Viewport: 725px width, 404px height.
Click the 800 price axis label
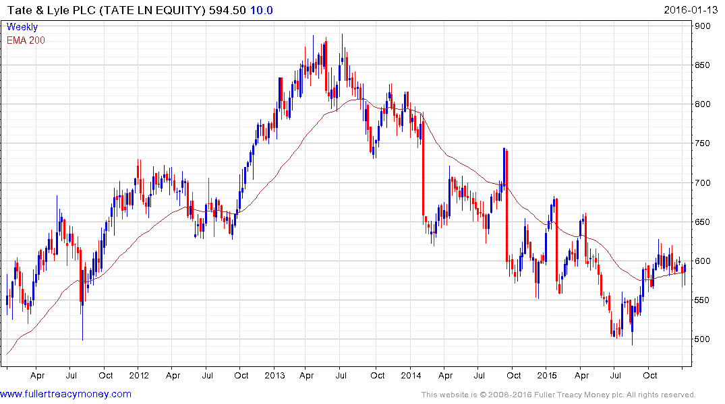point(703,104)
